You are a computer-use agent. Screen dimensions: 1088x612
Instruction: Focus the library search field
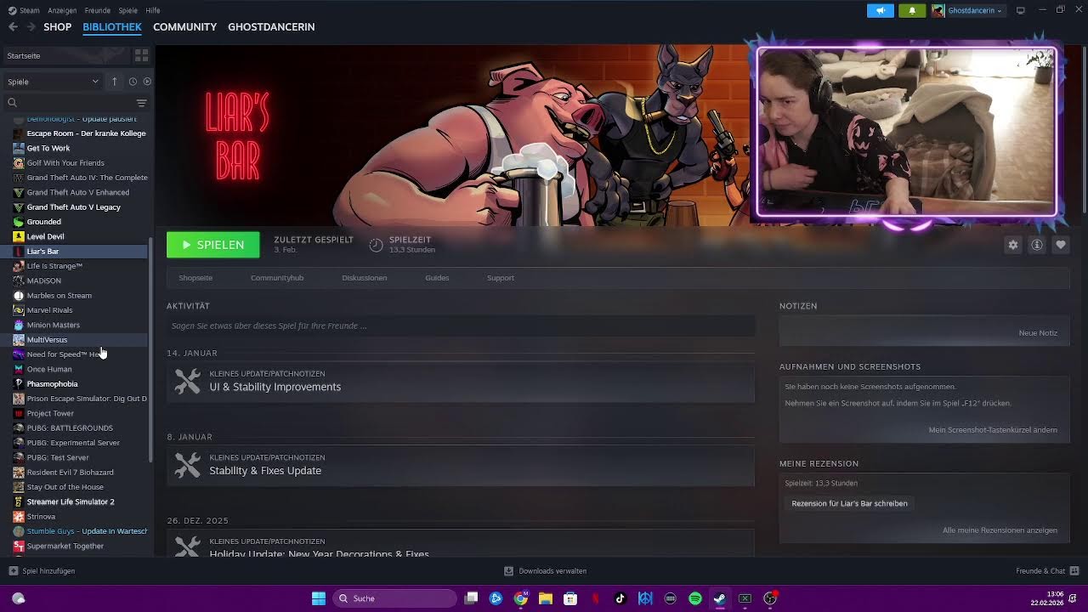tap(70, 103)
